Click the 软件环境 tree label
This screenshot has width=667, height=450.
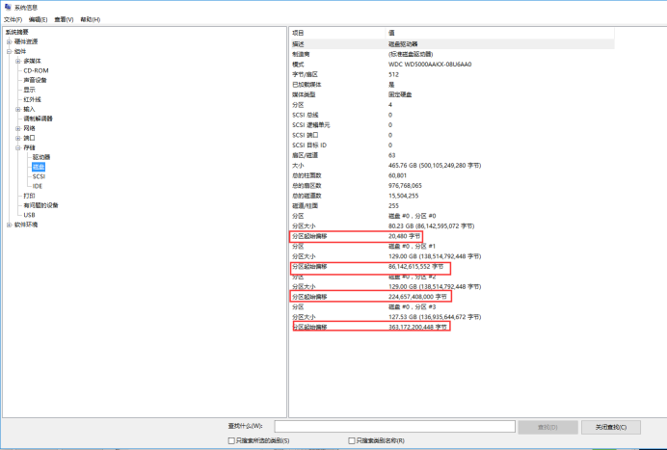pos(26,225)
